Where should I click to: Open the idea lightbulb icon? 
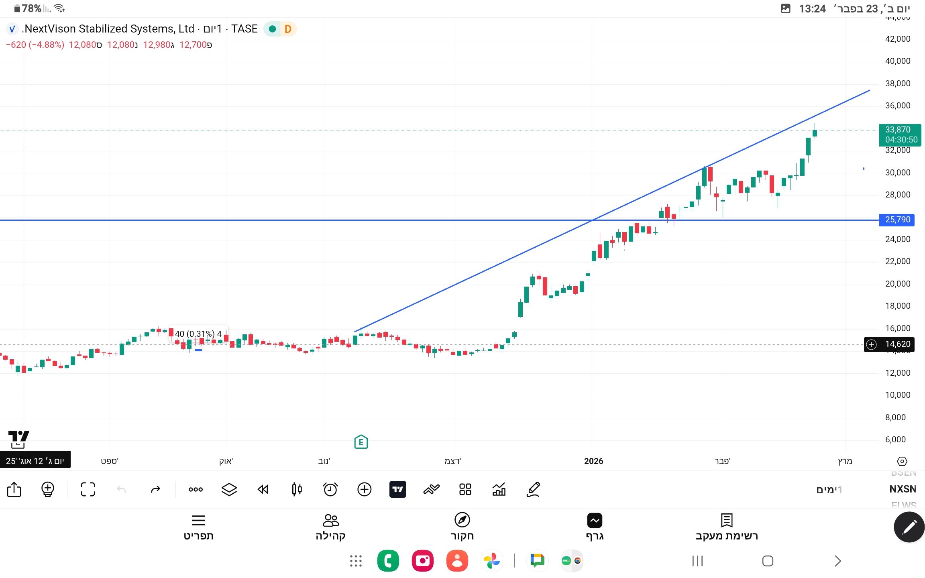(x=48, y=489)
